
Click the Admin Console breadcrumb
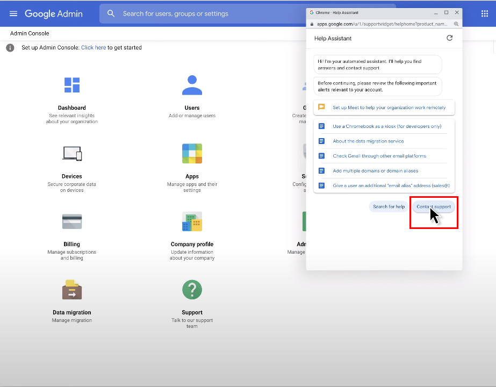point(30,33)
